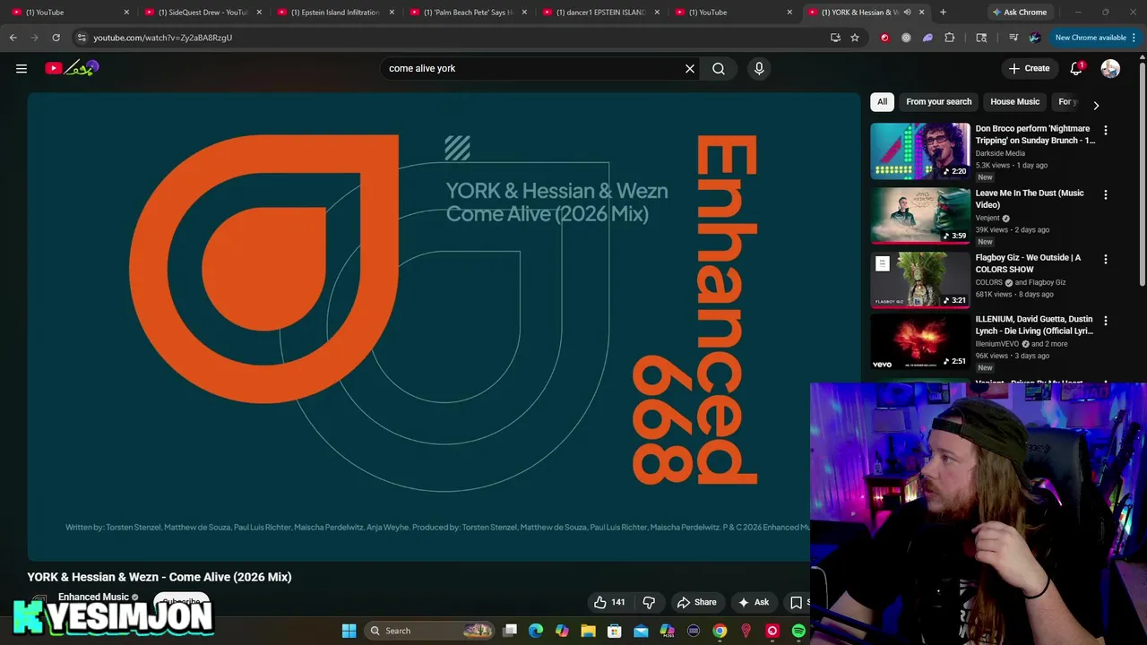Go forward in browser history
Image resolution: width=1147 pixels, height=645 pixels.
coord(34,38)
